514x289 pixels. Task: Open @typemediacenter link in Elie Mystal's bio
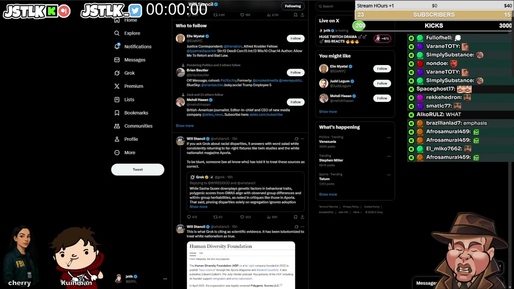pos(202,51)
